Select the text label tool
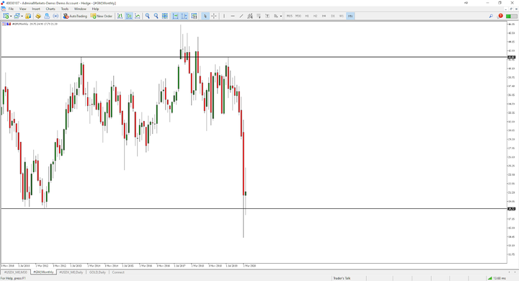 click(267, 16)
